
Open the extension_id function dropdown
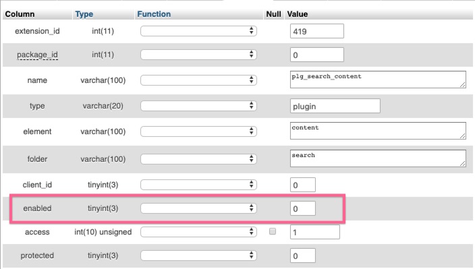pos(199,31)
